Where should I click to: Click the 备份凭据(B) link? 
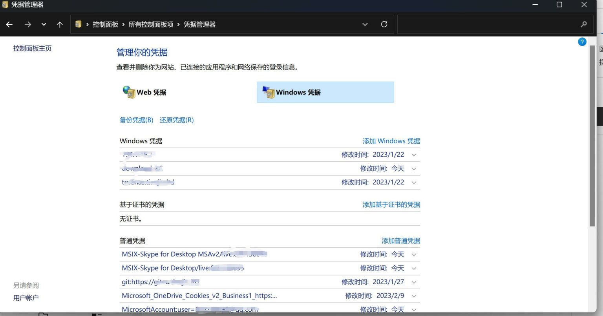[x=136, y=120]
